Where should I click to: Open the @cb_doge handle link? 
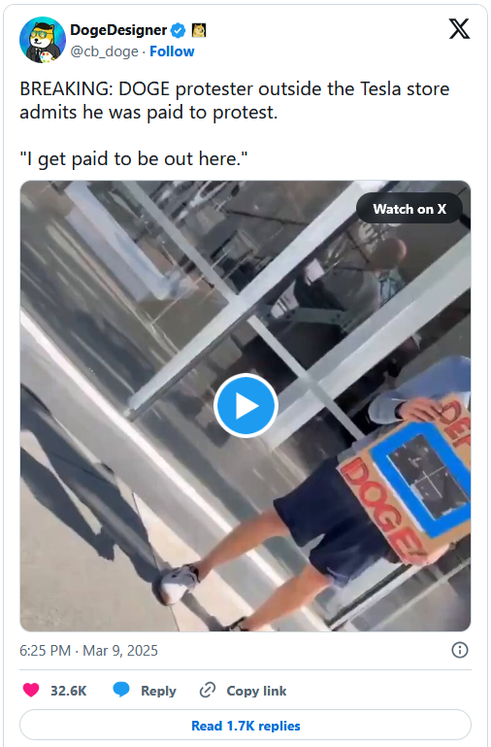(x=104, y=51)
